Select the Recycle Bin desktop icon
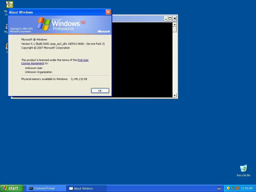Viewport: 256px width, 192px height. [243, 170]
